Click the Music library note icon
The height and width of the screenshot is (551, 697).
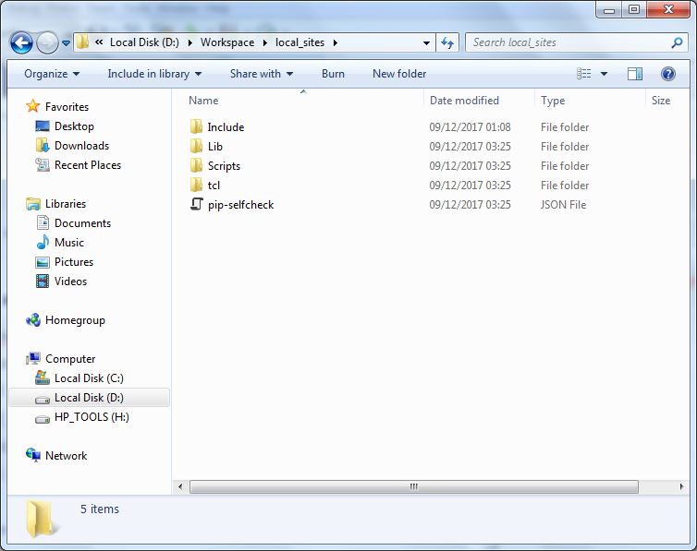click(x=43, y=242)
